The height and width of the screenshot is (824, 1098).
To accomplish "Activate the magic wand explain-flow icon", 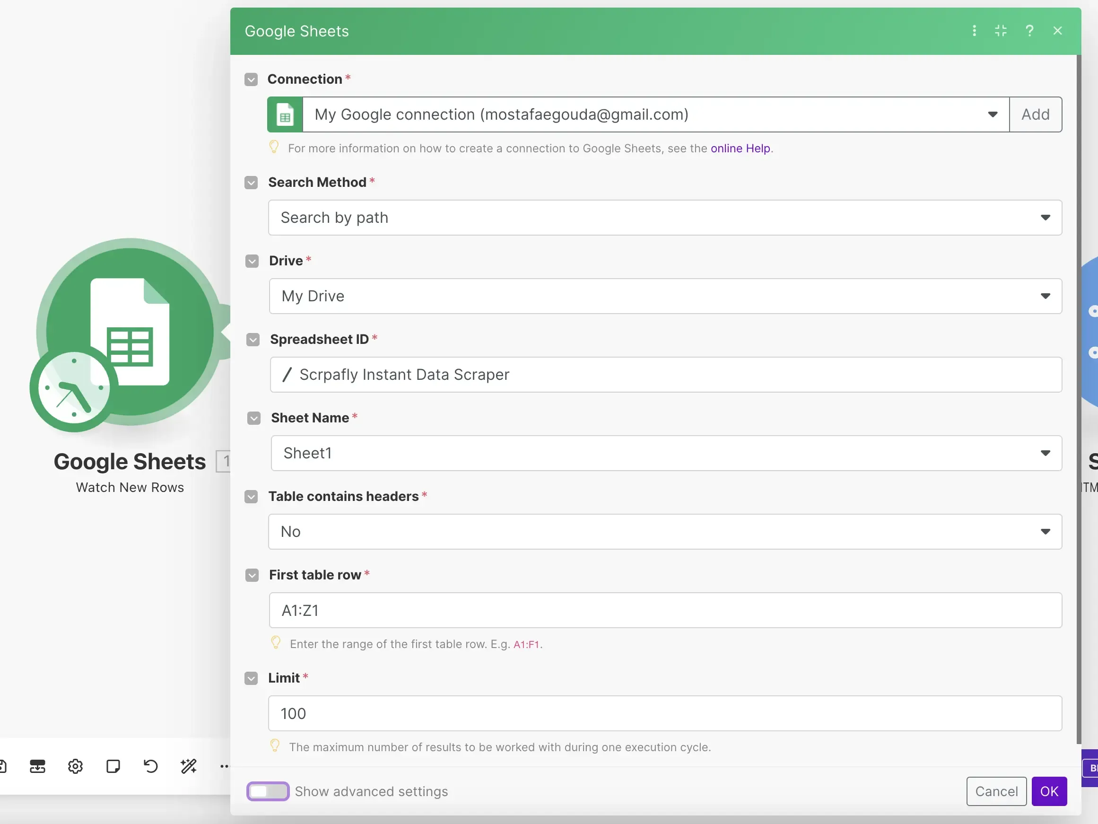I will pos(189,766).
